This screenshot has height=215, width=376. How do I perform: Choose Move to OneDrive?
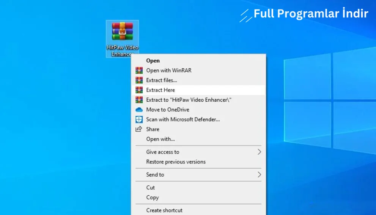coord(198,110)
